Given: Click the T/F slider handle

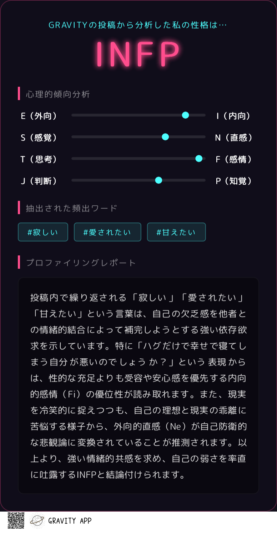Looking at the screenshot, I should (199, 159).
